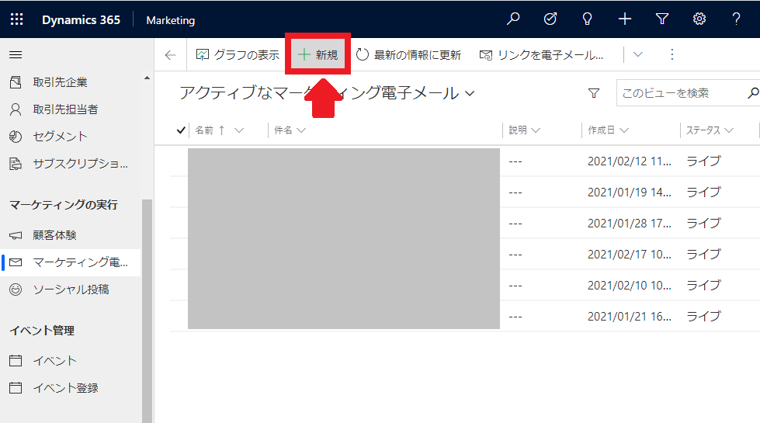760x423 pixels.
Task: Expand the view selector title chevron
Action: (x=470, y=94)
